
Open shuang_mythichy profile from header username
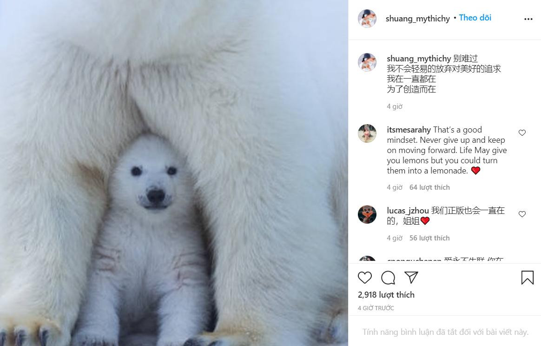click(417, 18)
